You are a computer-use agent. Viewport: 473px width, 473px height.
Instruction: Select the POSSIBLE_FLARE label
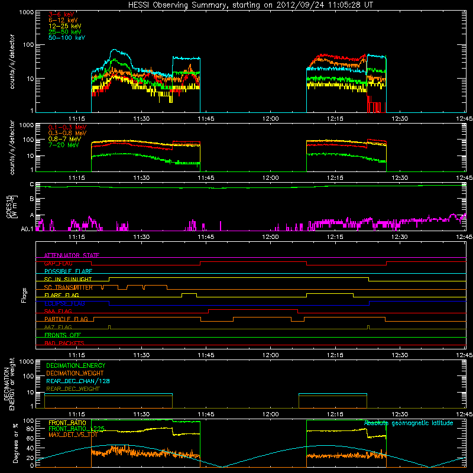pos(68,271)
